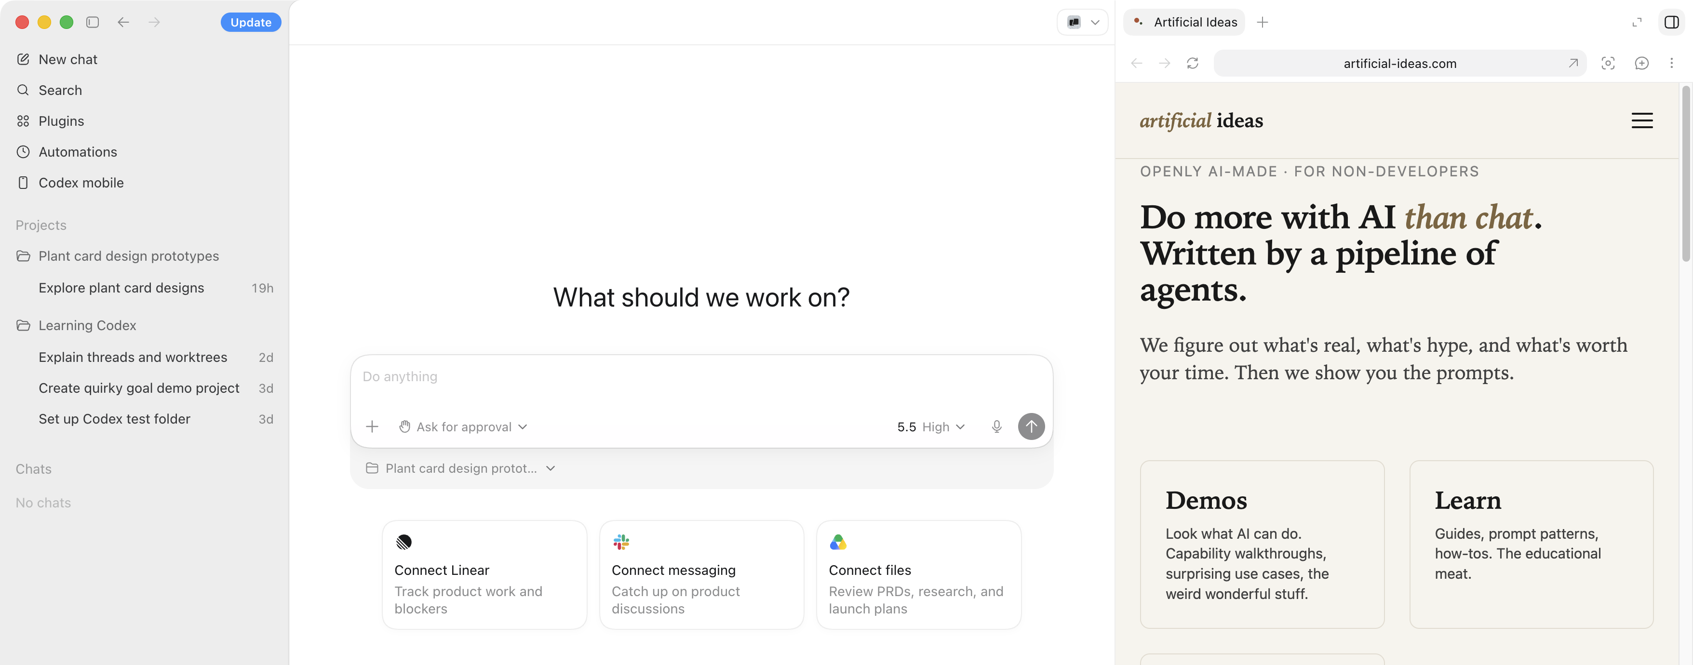Click the browser forward arrow
The height and width of the screenshot is (665, 1693).
point(1165,63)
